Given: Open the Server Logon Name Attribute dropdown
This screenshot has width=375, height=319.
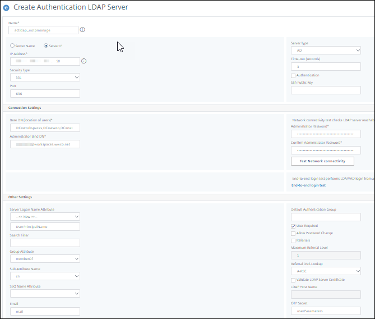Looking at the screenshot, I should [x=45, y=216].
